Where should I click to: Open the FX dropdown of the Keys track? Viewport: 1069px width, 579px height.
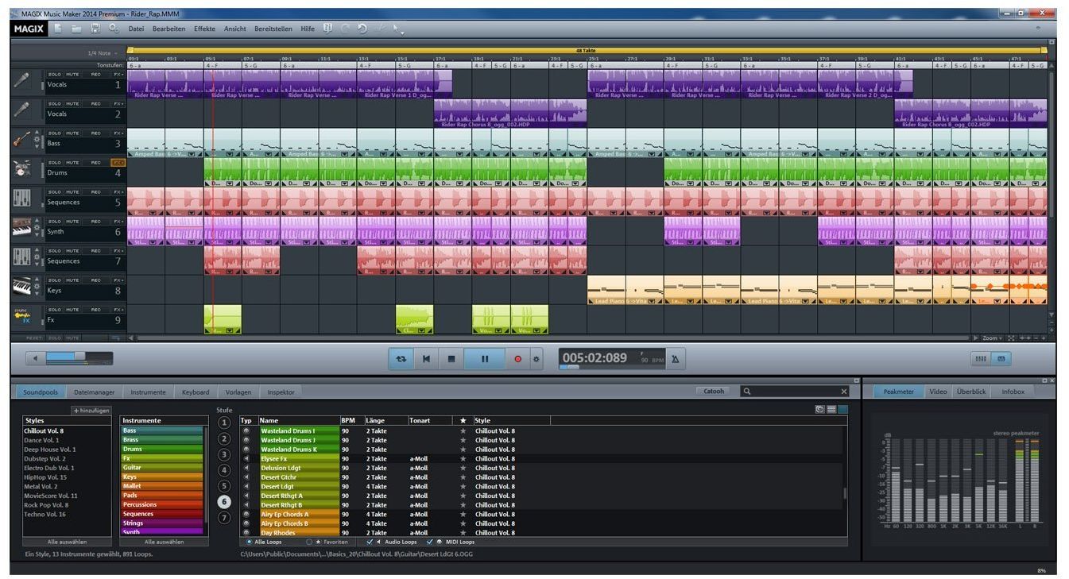pos(118,280)
